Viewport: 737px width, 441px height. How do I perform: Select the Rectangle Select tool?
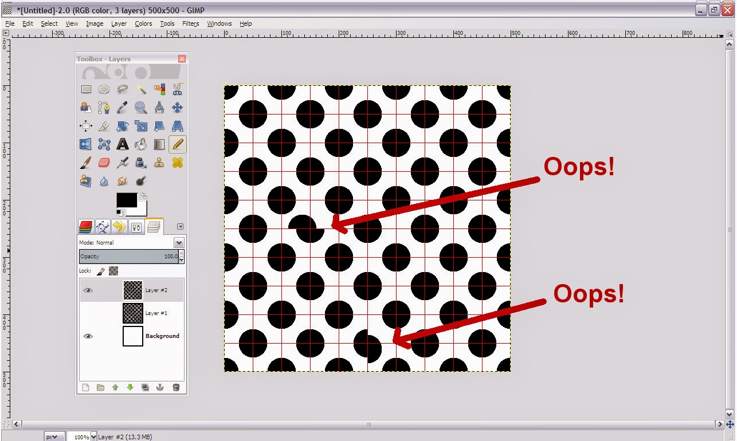(86, 89)
